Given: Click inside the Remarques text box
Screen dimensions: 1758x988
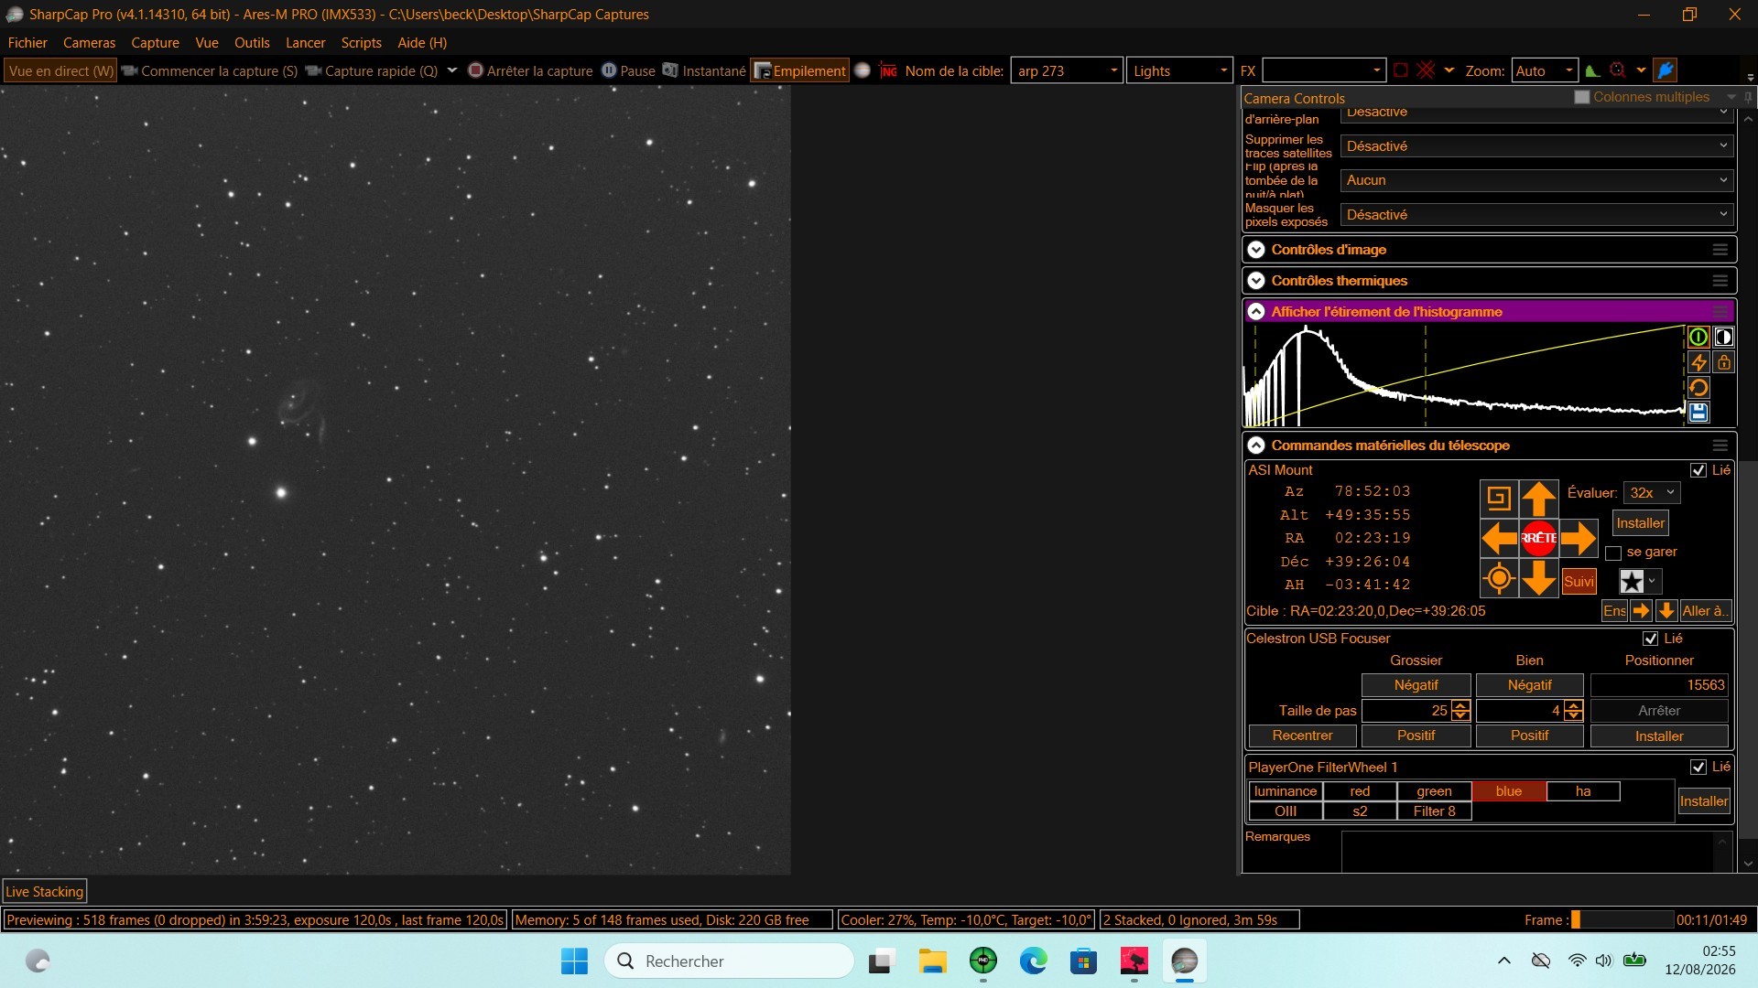Looking at the screenshot, I should point(1528,852).
